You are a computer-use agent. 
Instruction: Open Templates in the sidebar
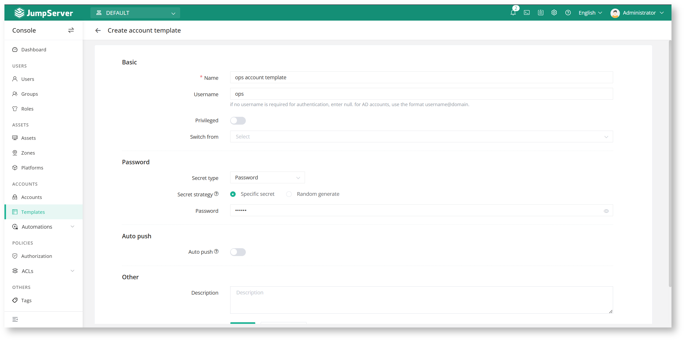pyautogui.click(x=44, y=212)
